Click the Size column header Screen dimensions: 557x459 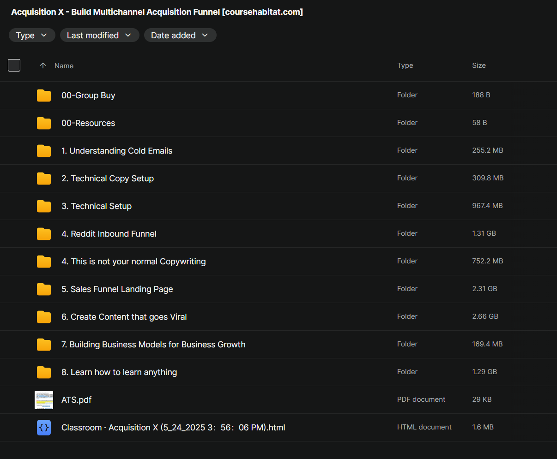(478, 66)
